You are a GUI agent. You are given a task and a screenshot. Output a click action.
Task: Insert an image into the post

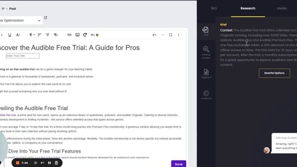(x=77, y=35)
